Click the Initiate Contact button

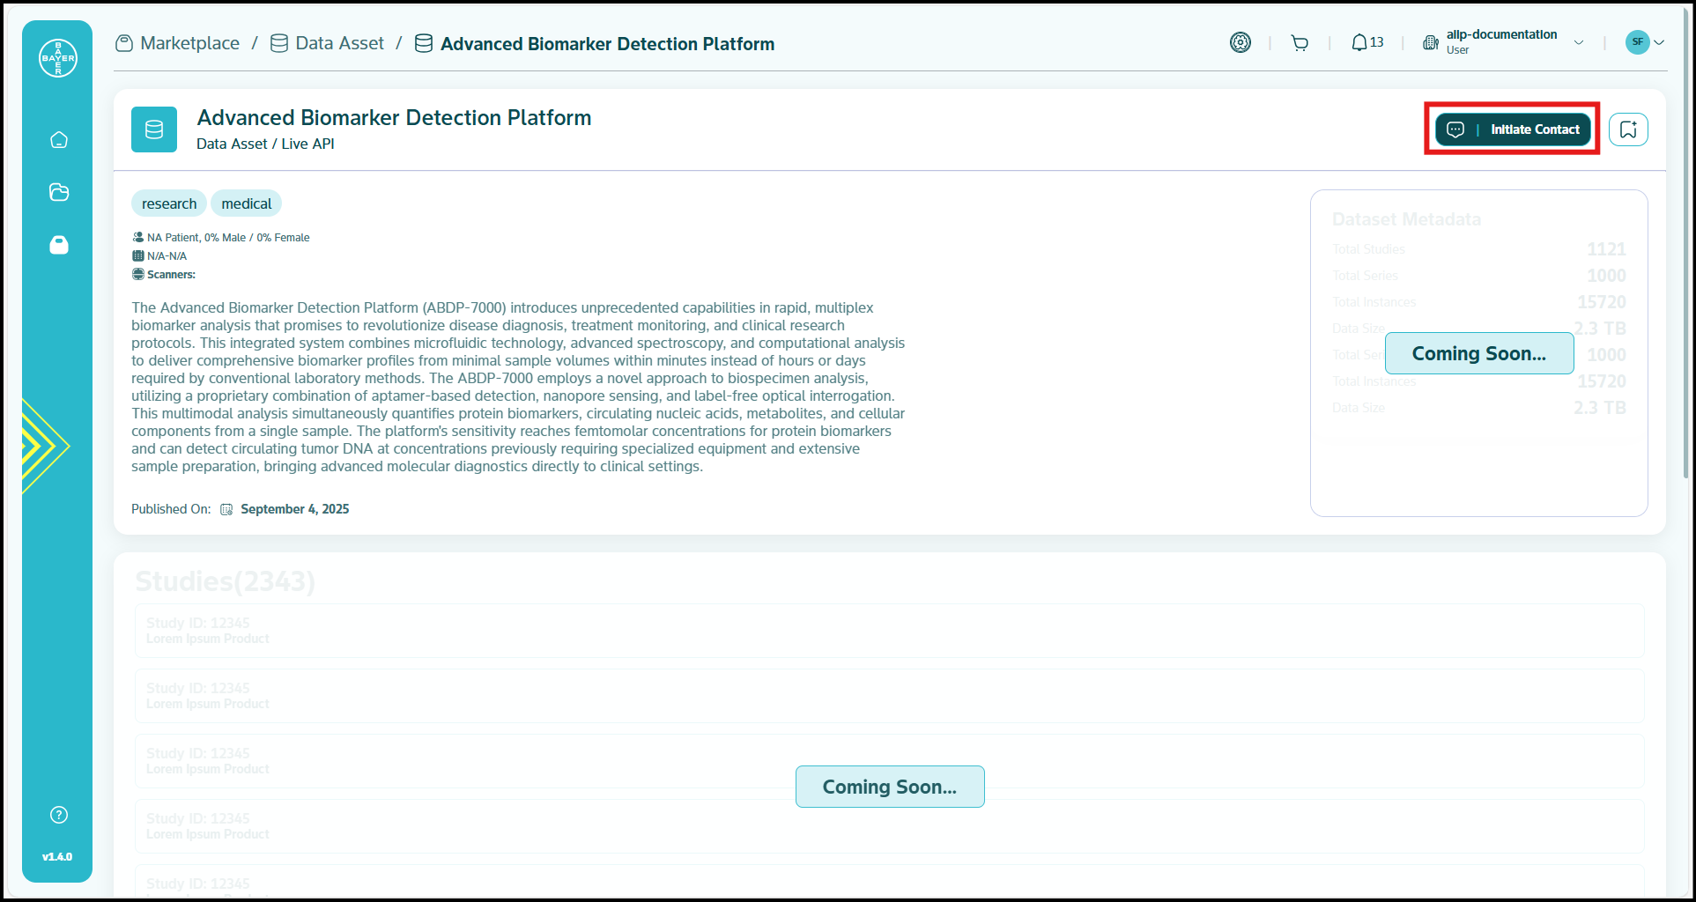click(1511, 129)
